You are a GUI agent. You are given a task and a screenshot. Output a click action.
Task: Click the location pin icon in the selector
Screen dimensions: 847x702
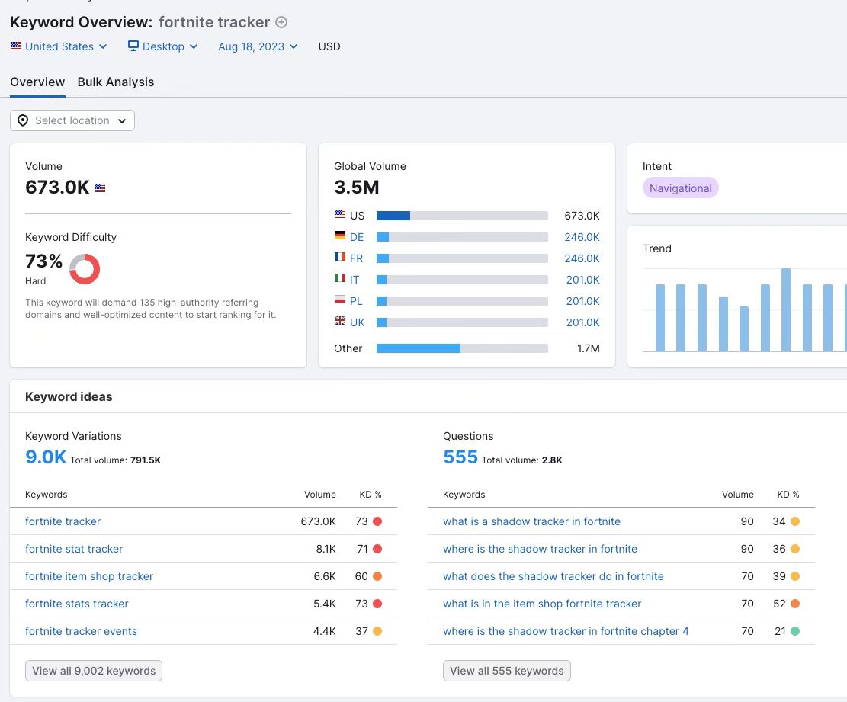(x=23, y=120)
